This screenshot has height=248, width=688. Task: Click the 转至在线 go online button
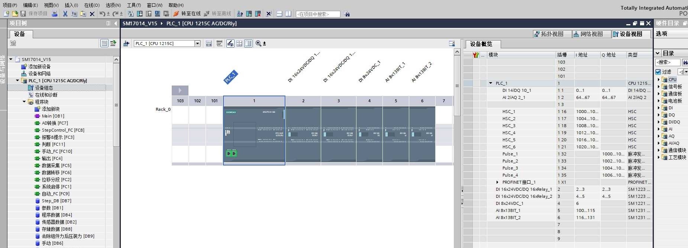coord(187,14)
